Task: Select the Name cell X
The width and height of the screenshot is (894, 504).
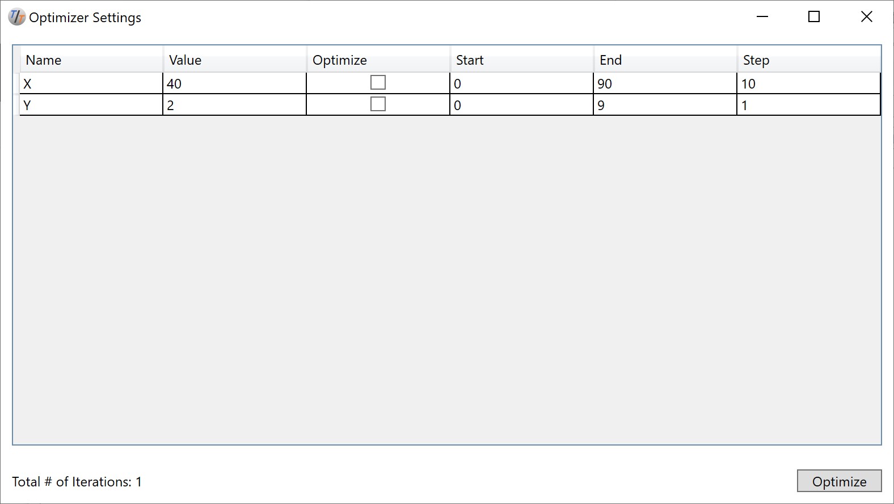Action: [91, 83]
